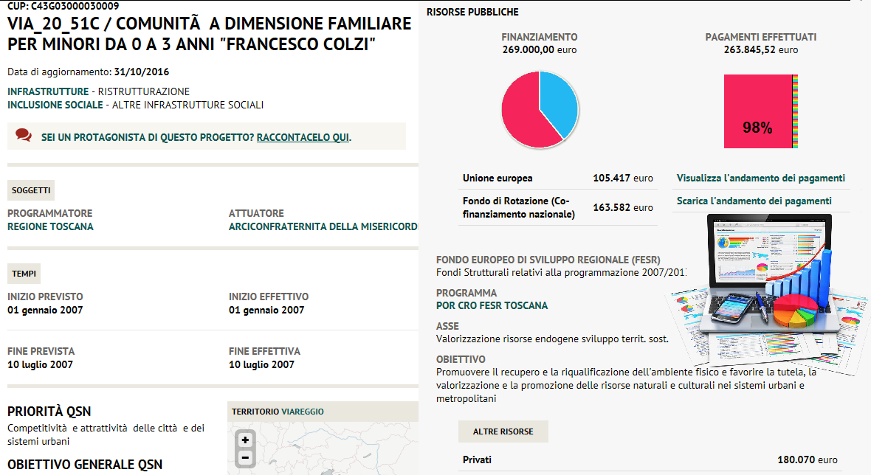Open the POR CRO FESR TOSCANA programme

[492, 305]
